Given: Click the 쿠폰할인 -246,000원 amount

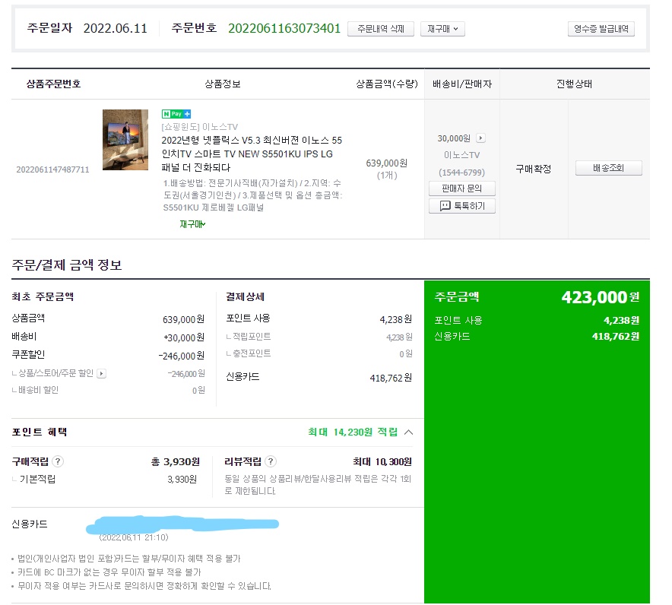Looking at the screenshot, I should click(x=182, y=356).
